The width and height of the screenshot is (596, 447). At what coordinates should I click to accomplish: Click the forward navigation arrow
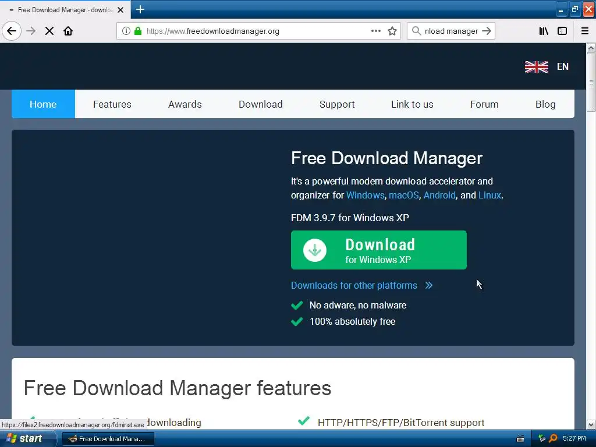[31, 31]
